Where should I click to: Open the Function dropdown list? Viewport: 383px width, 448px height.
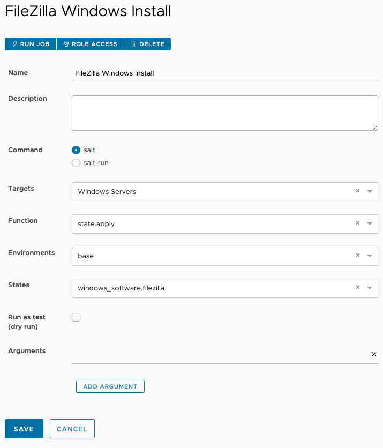click(x=370, y=223)
